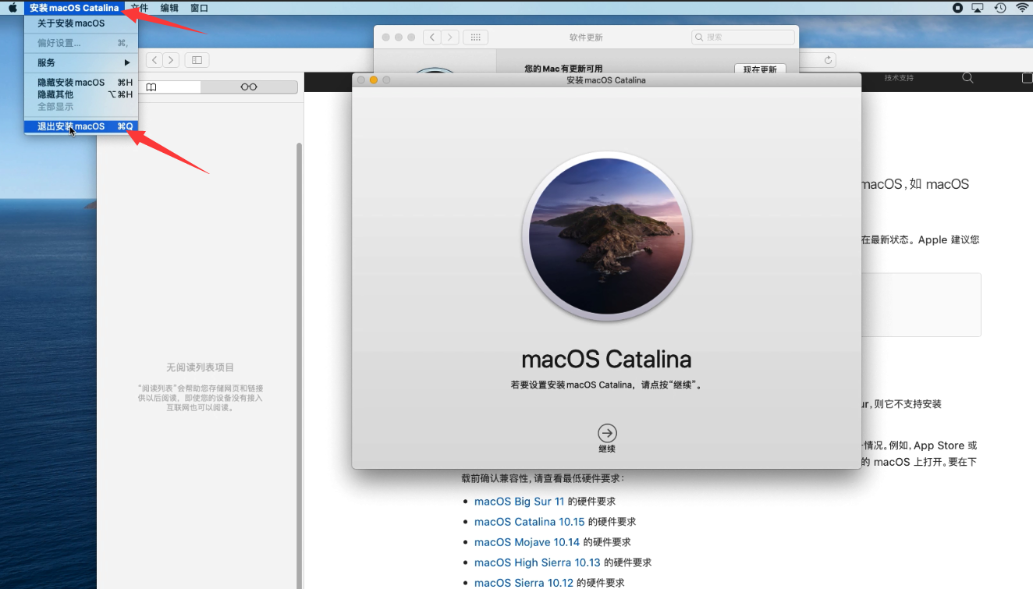Reload the page in Safari address bar
This screenshot has width=1033, height=589.
[829, 60]
